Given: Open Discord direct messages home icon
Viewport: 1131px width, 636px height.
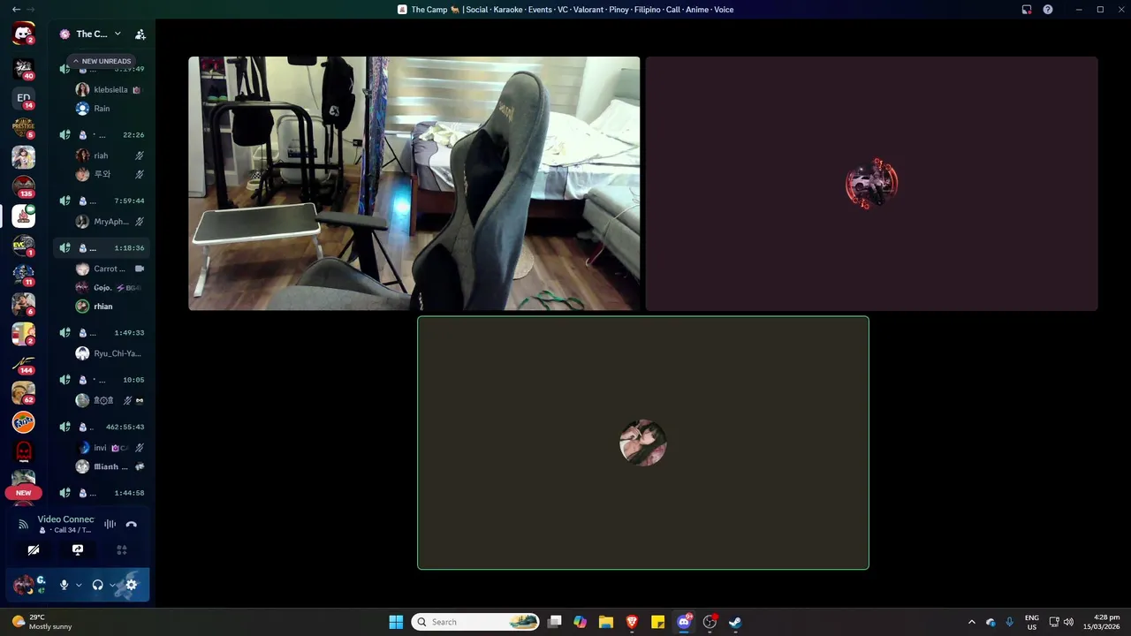Looking at the screenshot, I should [24, 34].
